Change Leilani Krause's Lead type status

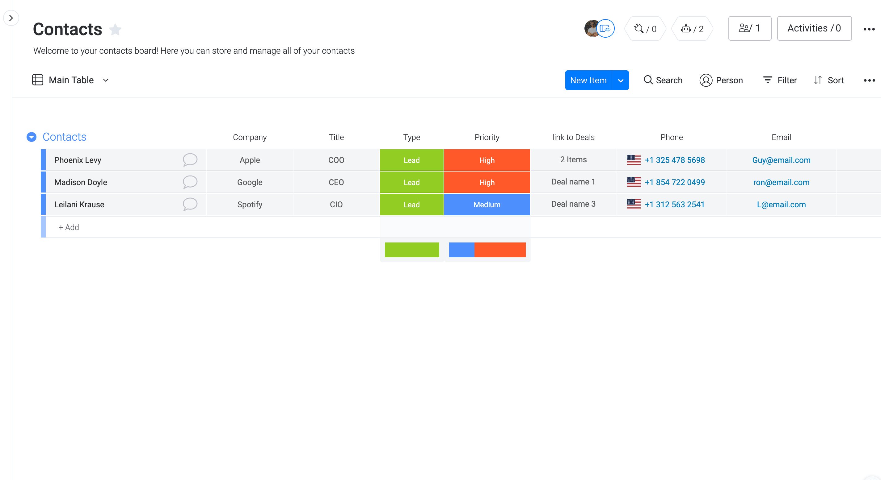[x=411, y=205]
